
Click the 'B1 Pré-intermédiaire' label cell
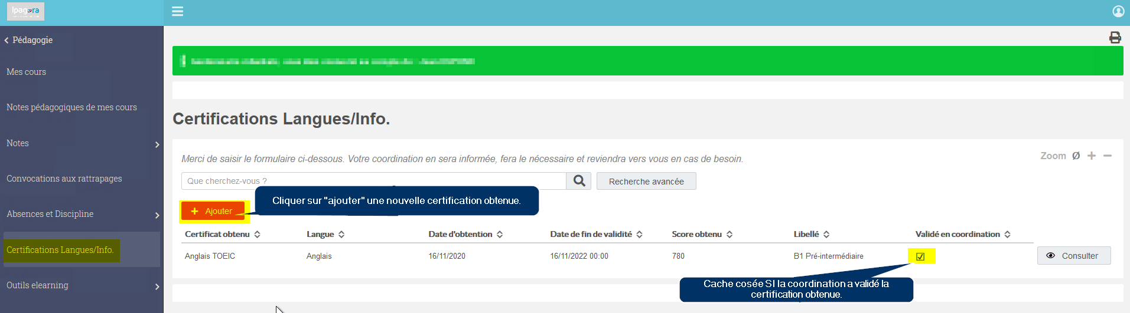(829, 256)
